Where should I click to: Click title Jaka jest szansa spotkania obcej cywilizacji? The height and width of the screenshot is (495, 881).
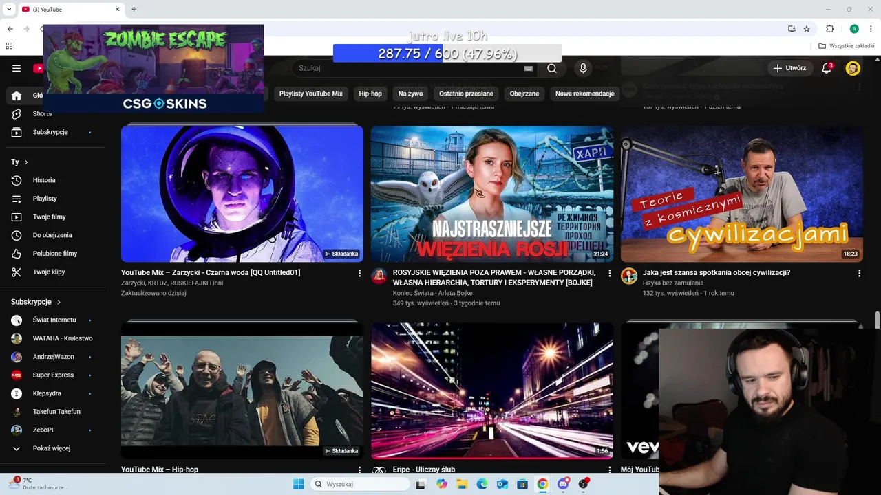click(717, 272)
